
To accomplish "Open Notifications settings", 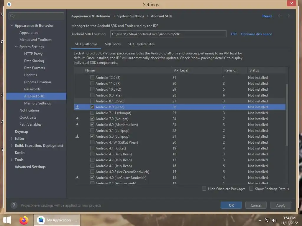I will click(29, 110).
